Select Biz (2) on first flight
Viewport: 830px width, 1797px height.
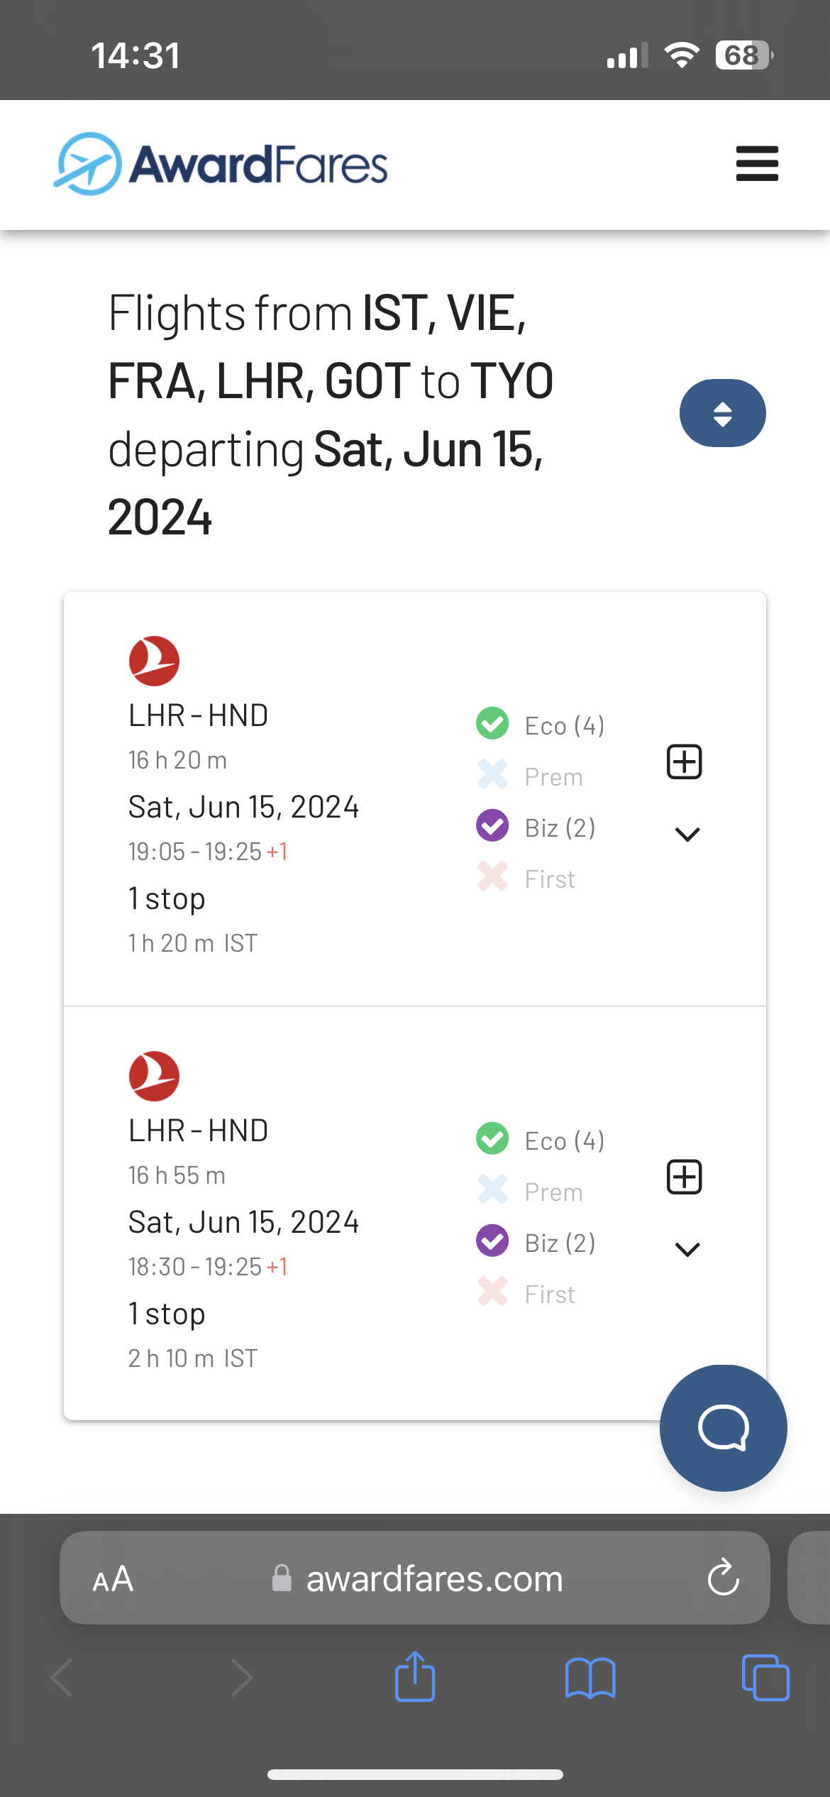pyautogui.click(x=536, y=828)
